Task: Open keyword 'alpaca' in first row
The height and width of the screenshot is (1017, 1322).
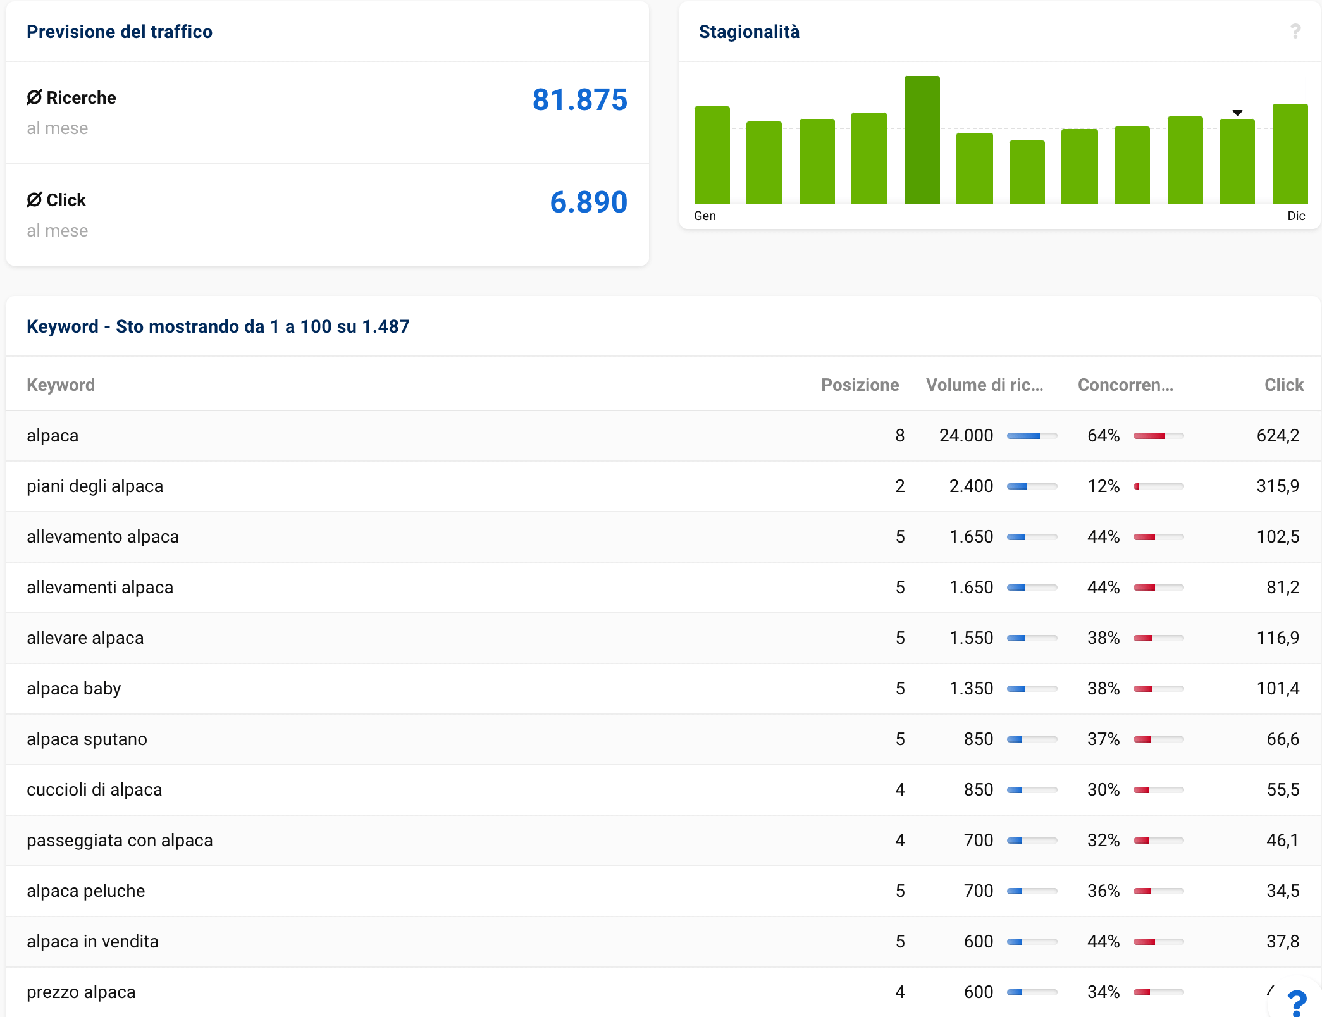Action: (x=53, y=436)
